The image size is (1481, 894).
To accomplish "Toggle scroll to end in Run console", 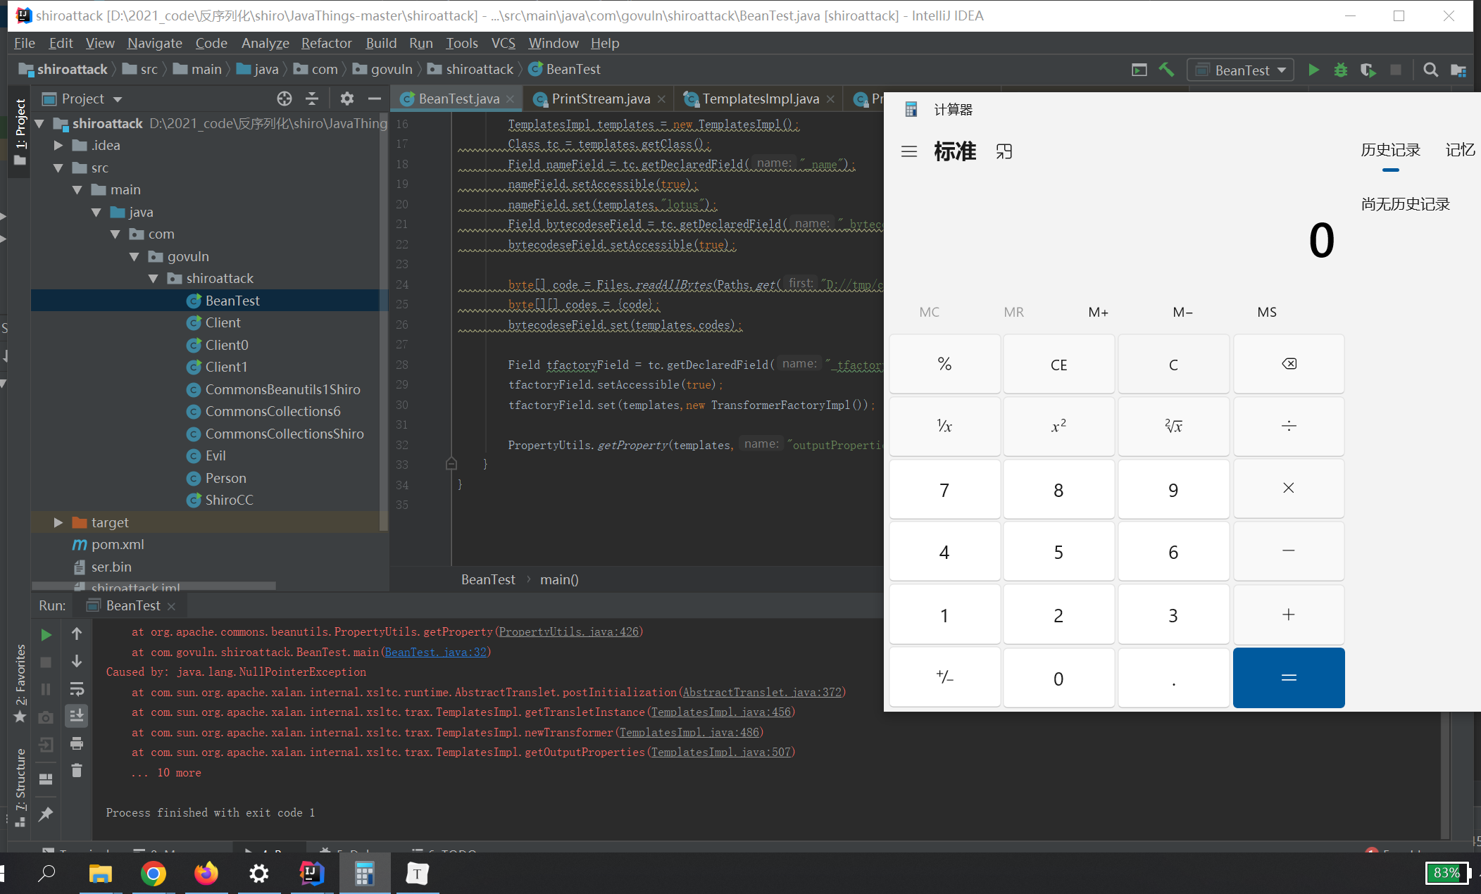I will [77, 716].
